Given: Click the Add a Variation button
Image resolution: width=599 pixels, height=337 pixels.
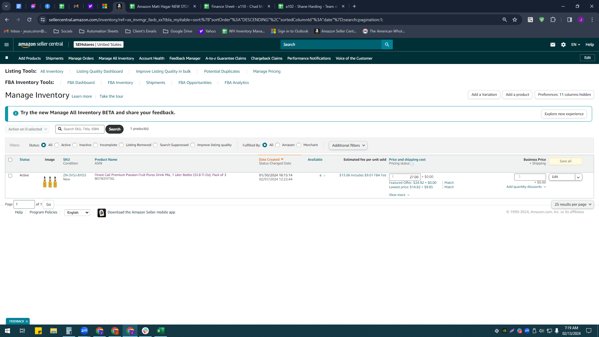Looking at the screenshot, I should (x=484, y=95).
